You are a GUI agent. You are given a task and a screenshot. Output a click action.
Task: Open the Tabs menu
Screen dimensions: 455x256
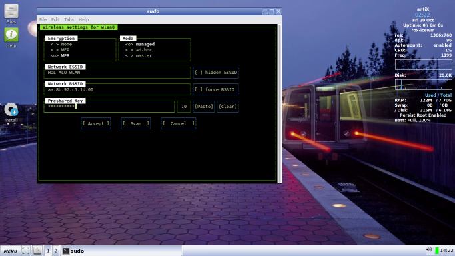[x=69, y=19]
